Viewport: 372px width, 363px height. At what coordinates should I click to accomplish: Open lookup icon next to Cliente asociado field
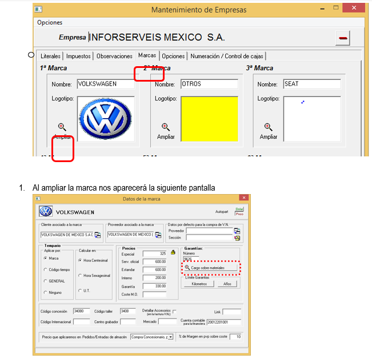[97, 235]
